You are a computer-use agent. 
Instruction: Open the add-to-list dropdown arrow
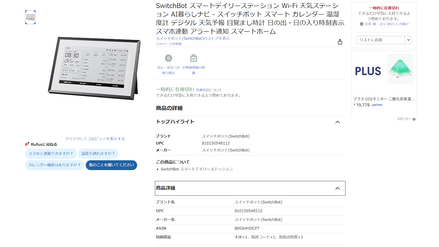coord(408,40)
